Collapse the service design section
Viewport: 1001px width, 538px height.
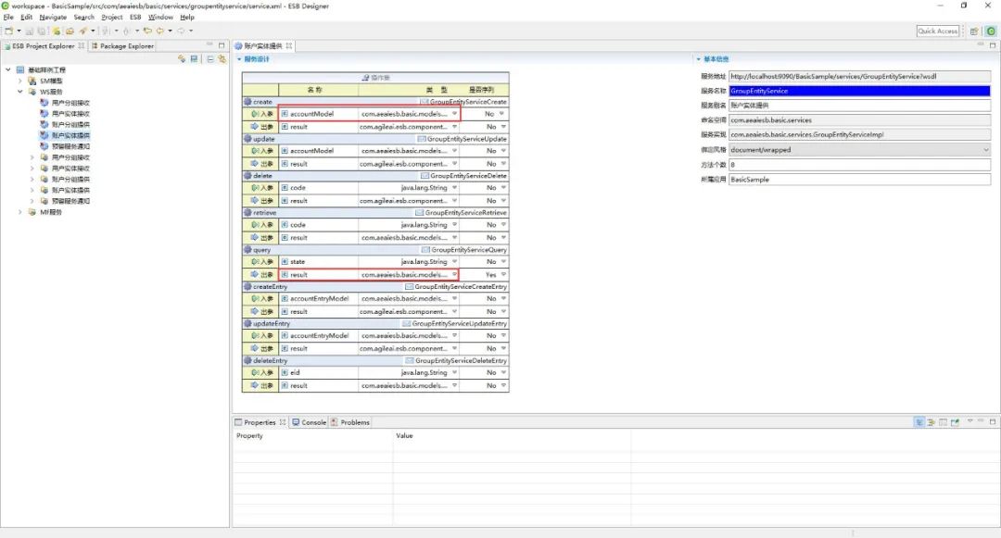point(239,59)
